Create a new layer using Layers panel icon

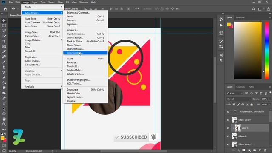(260, 150)
